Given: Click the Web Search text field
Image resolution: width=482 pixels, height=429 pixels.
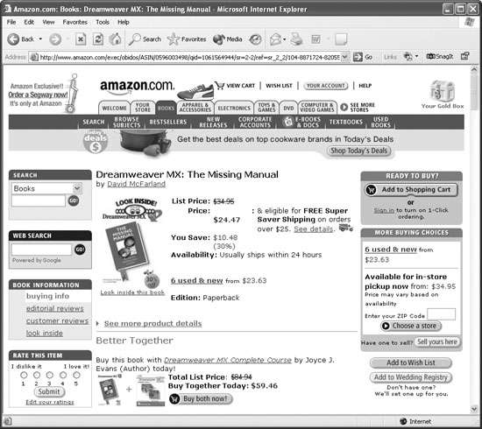Looking at the screenshot, I should (x=41, y=250).
